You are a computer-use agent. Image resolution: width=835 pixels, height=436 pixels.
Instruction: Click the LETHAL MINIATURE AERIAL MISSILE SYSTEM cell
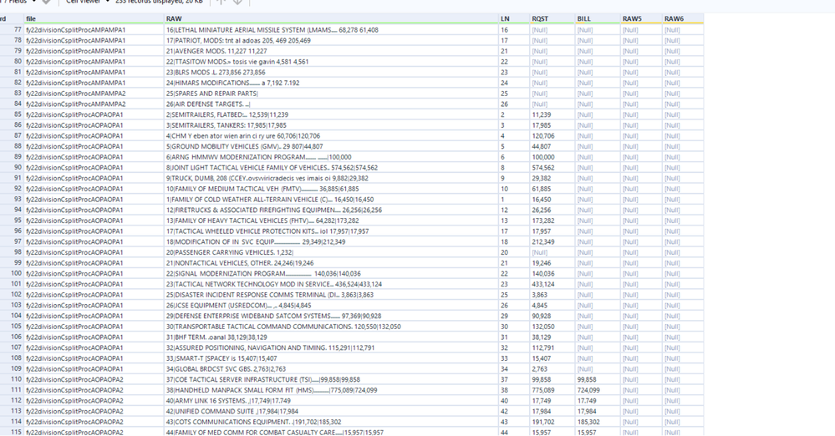click(x=331, y=30)
